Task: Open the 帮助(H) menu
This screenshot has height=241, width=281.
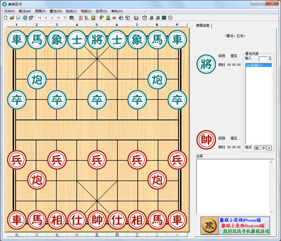Action: 117,11
